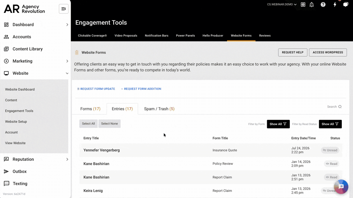Image resolution: width=353 pixels, height=198 pixels.
Task: Open the Hello Producer tab
Action: pyautogui.click(x=213, y=35)
